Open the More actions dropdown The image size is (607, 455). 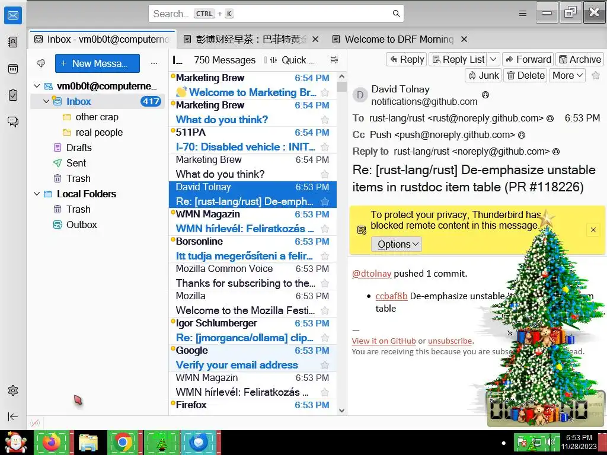[567, 75]
